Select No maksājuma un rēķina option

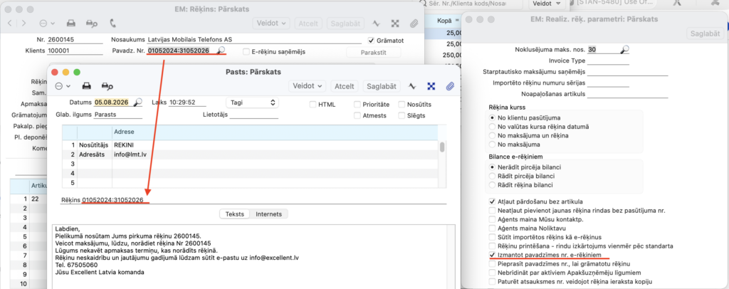[x=493, y=136]
